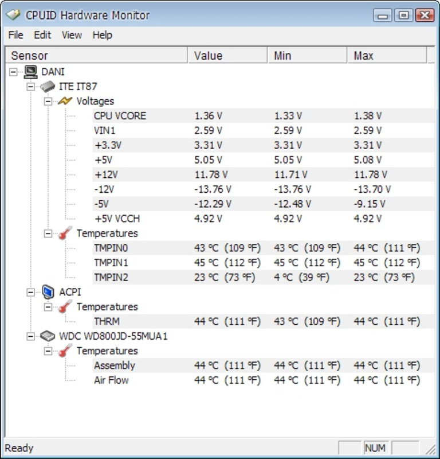
Task: Click the Max column header
Action: pyautogui.click(x=387, y=55)
